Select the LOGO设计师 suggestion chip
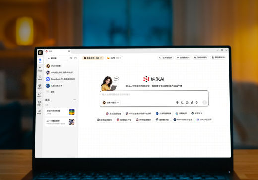This screenshot has height=180, width=258. point(204,119)
